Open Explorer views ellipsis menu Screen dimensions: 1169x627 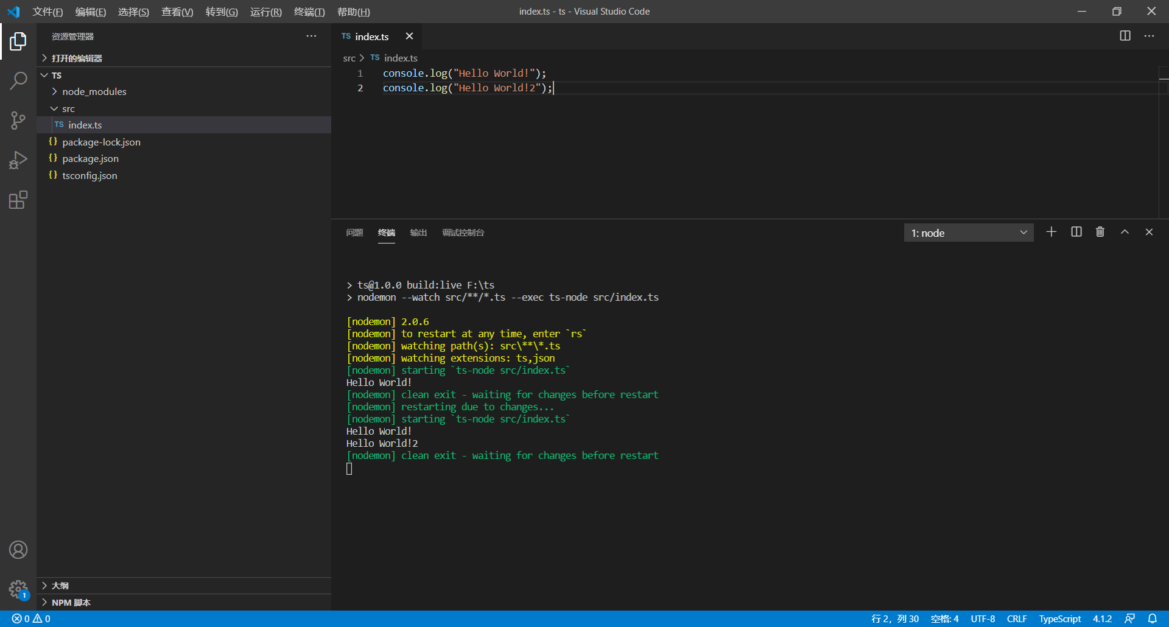[311, 36]
